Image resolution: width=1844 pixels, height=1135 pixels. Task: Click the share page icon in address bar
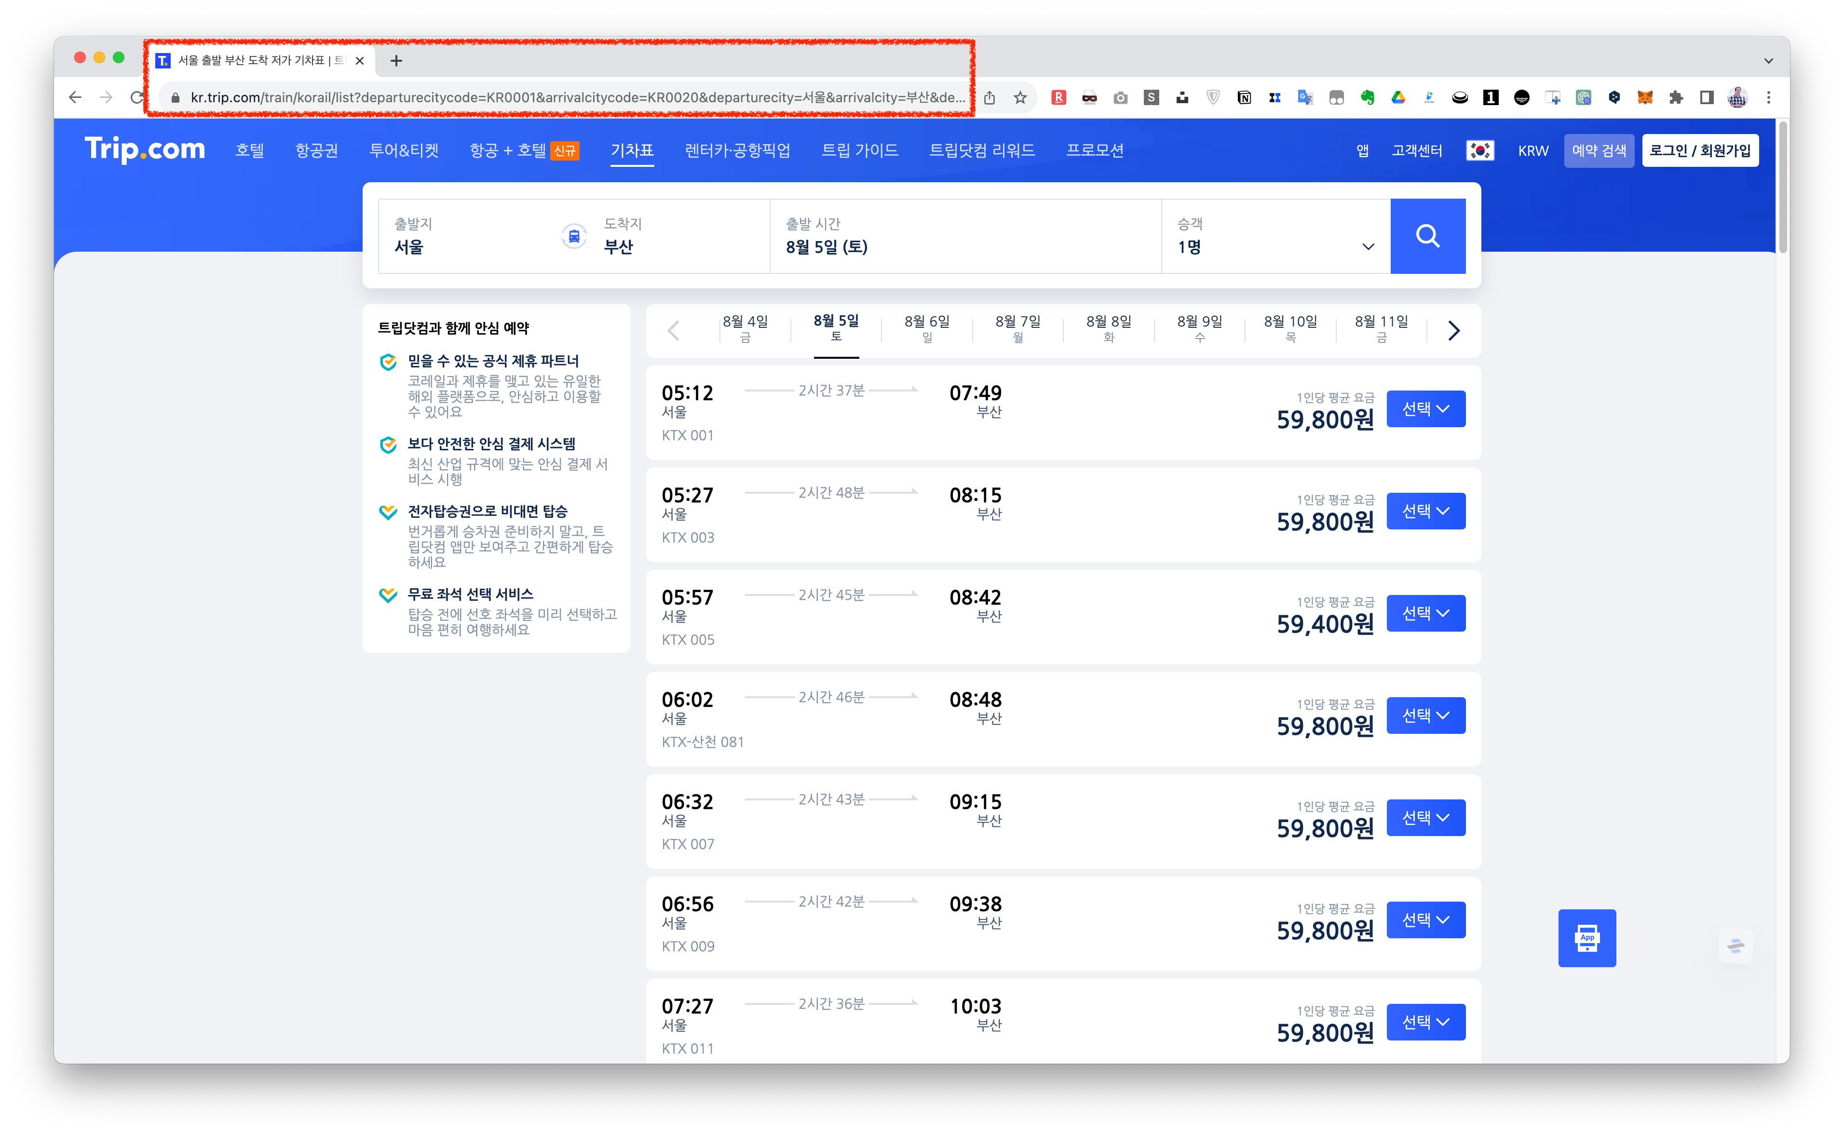[990, 97]
